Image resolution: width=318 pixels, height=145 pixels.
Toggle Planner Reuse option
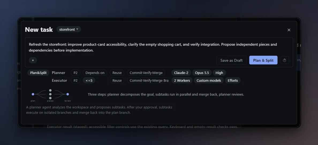click(x=117, y=73)
